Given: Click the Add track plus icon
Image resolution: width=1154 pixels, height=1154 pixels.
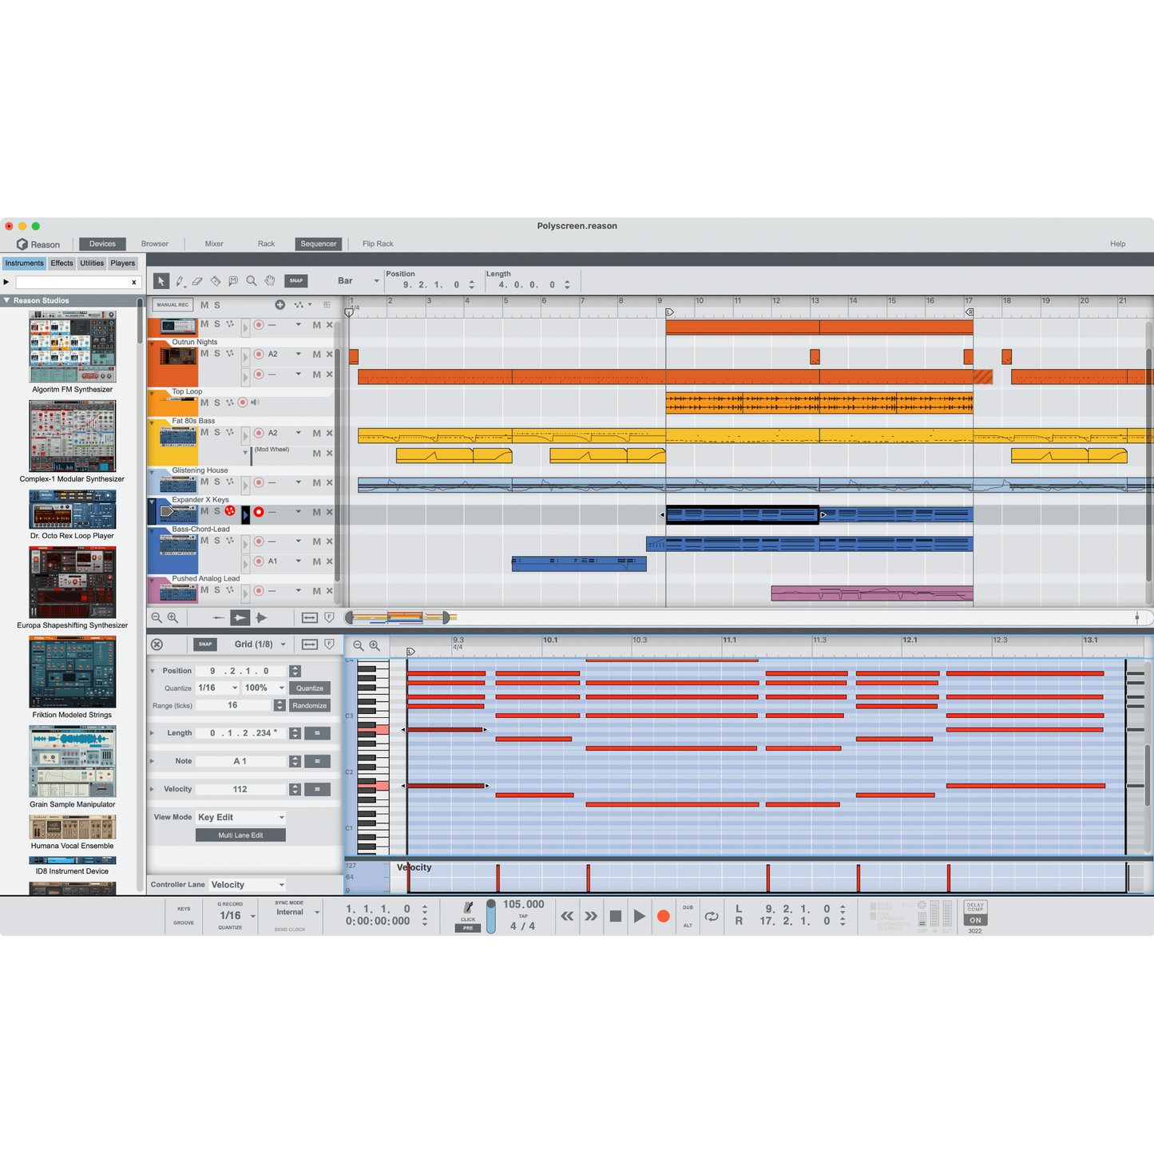Looking at the screenshot, I should [280, 304].
